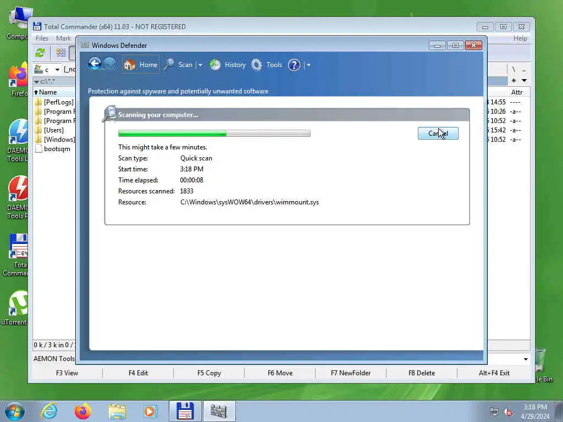
Task: Open Mark menu in Total Commander
Action: (64, 38)
